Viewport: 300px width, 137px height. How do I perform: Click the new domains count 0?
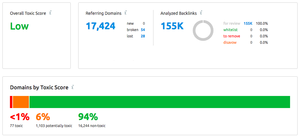144,24
